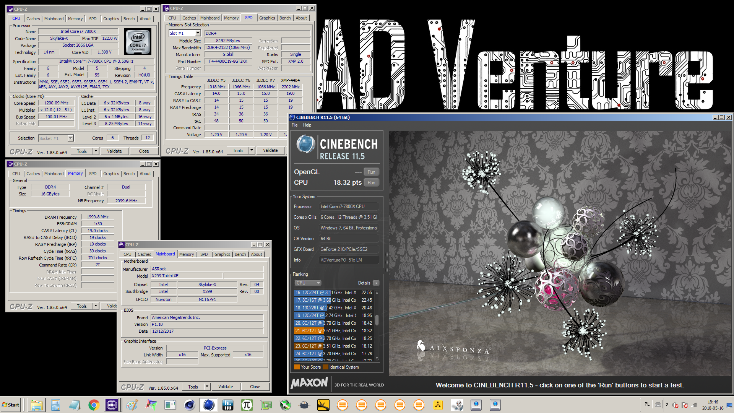Viewport: 734px width, 413px height.
Task: Open the Socket #1 selection dropdown
Action: click(70, 138)
